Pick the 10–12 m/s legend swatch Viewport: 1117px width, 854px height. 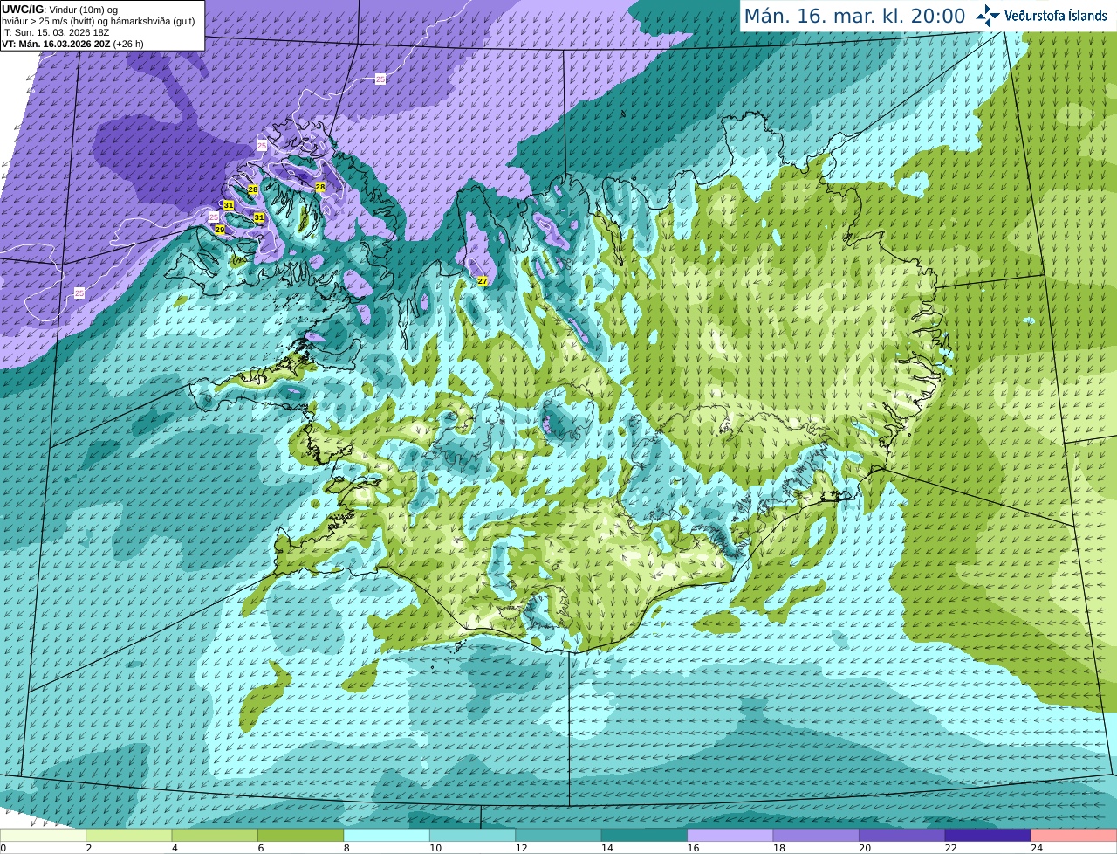(473, 835)
